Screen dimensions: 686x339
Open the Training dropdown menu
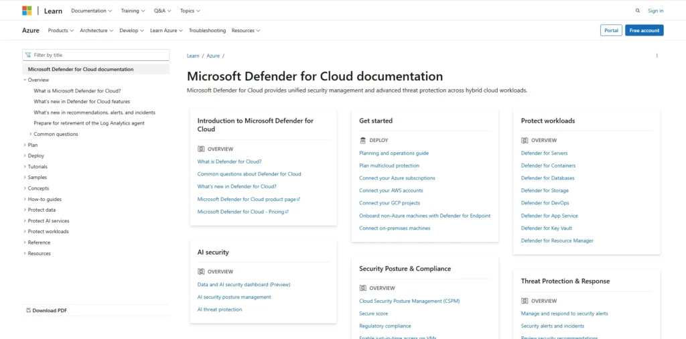pyautogui.click(x=133, y=11)
